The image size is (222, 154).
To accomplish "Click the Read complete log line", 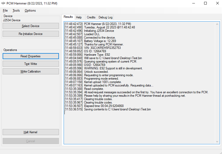I will tap(84, 89).
